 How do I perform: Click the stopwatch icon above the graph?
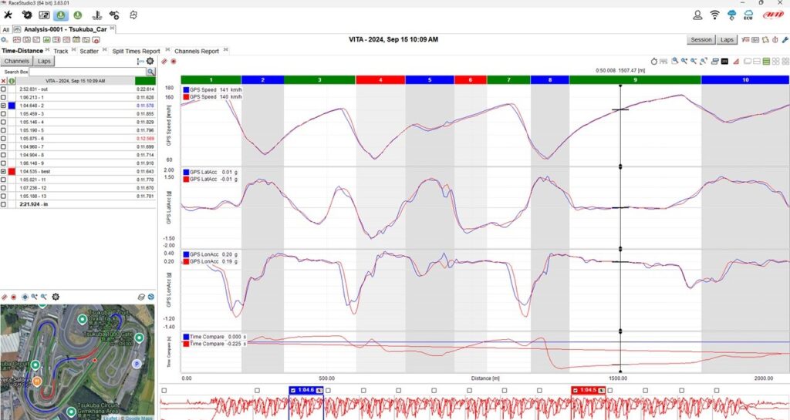point(654,61)
